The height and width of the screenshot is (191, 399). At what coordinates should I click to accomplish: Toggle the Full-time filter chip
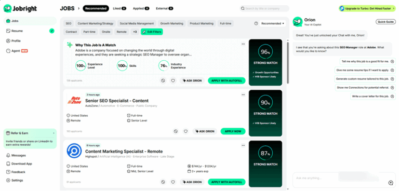click(x=225, y=23)
